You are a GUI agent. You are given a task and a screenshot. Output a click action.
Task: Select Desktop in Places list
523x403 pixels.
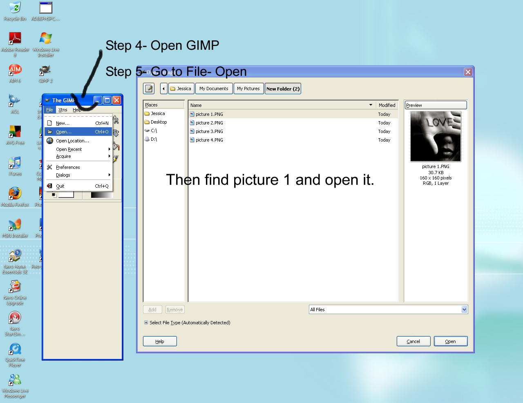coord(164,122)
